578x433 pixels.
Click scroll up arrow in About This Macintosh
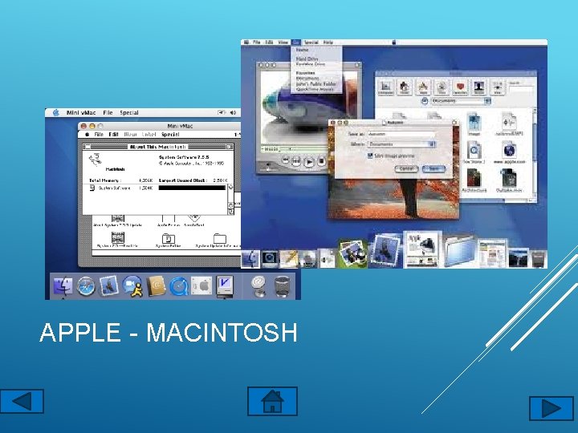click(x=230, y=188)
